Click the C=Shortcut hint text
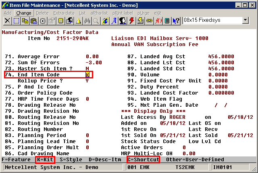 tap(144, 160)
